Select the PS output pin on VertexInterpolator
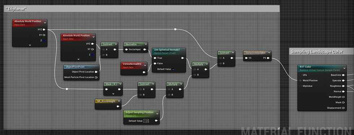Screen dimensions: 354x135 (268, 58)
